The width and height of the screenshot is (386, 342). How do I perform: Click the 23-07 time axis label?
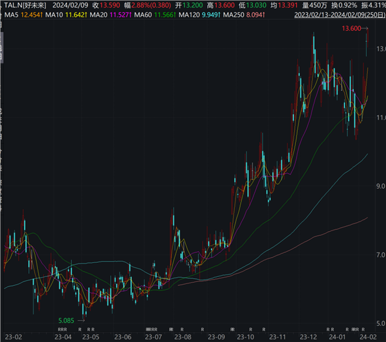(153, 337)
